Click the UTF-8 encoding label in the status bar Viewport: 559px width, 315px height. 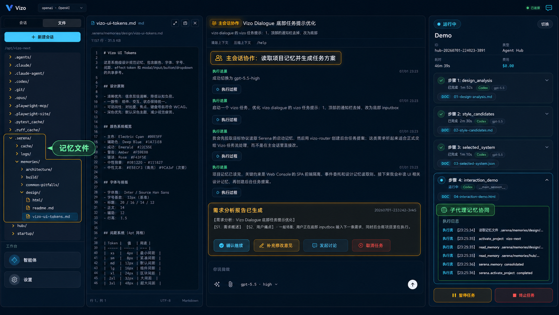click(x=165, y=301)
